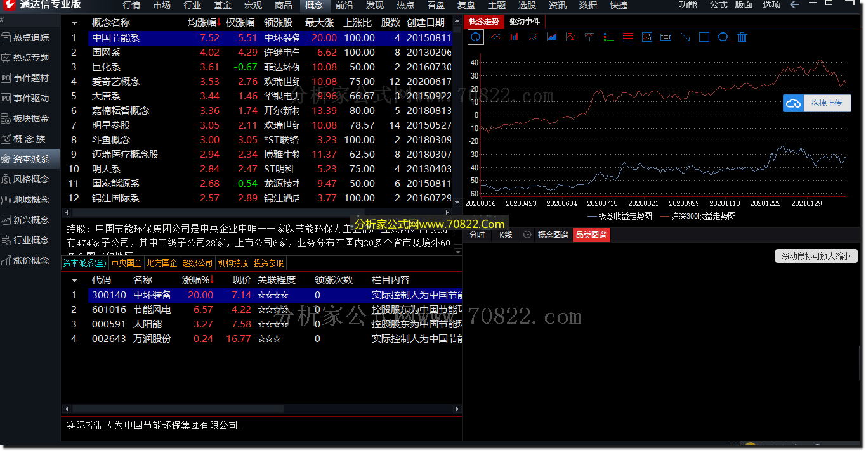The image size is (866, 451).
Task: Select stock row 601016 节能风电
Action: [x=261, y=310]
